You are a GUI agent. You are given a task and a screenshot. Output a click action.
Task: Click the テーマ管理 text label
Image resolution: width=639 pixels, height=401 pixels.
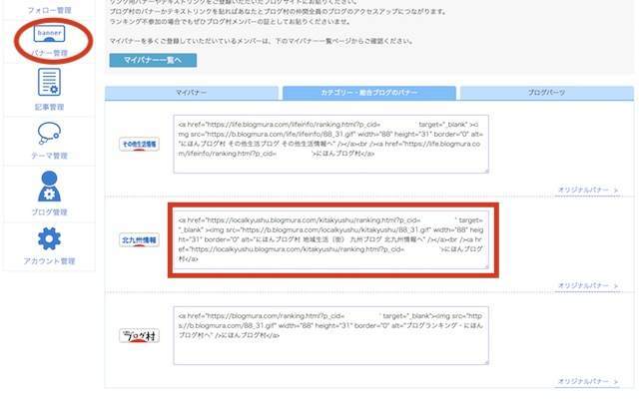point(49,156)
